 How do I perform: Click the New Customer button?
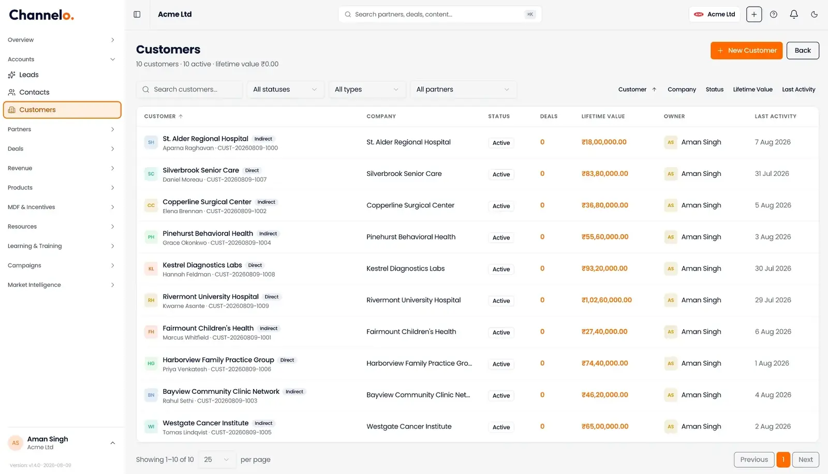coord(746,51)
